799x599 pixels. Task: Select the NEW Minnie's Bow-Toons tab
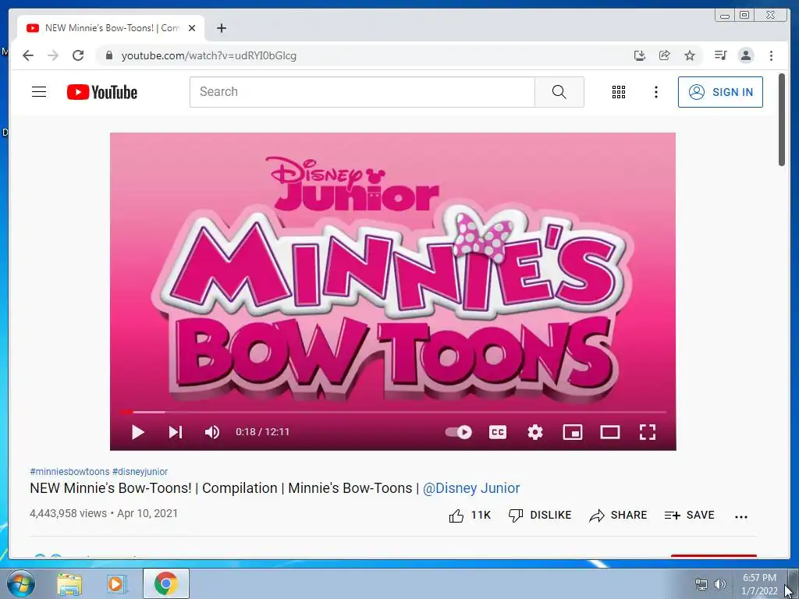coord(111,28)
